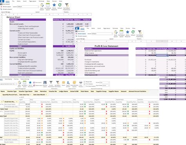
Task: Click Save Layout in Balance Sheet window
Action: click(5, 4)
